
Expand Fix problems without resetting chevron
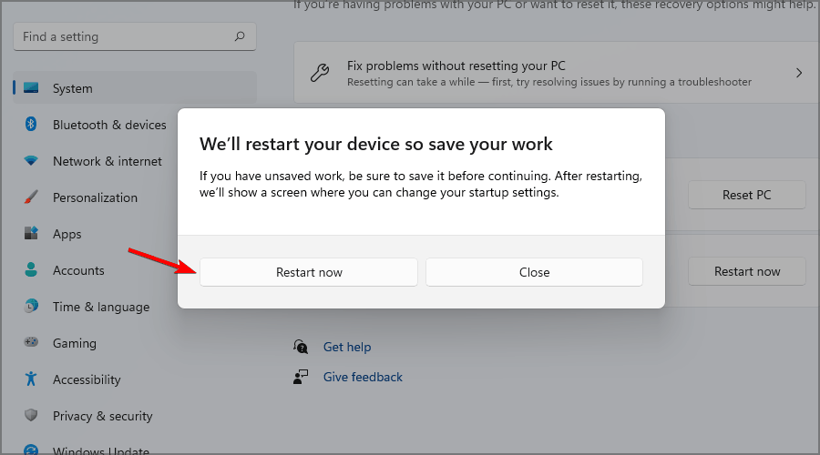799,73
